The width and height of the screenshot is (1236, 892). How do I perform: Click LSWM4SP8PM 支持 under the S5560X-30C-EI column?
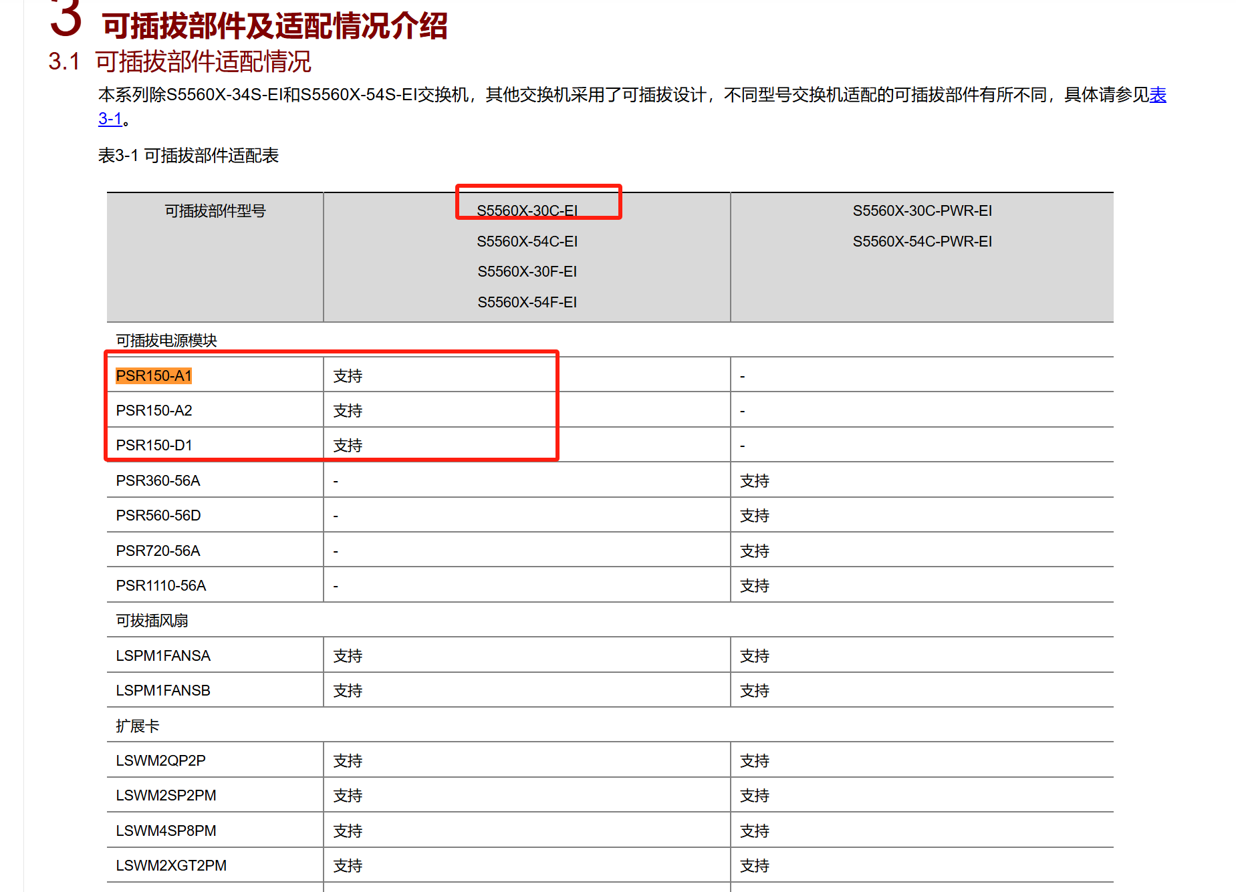pos(348,831)
